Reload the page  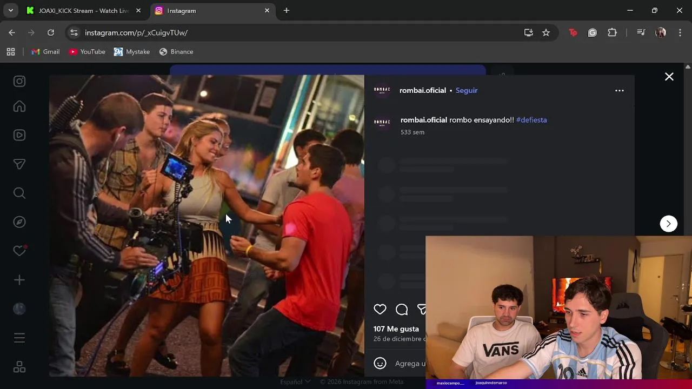click(51, 32)
